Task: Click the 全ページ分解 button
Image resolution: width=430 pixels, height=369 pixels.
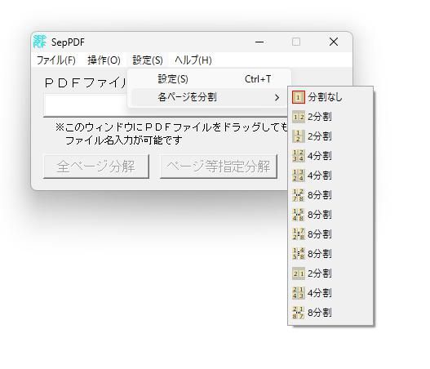Action: [x=96, y=167]
